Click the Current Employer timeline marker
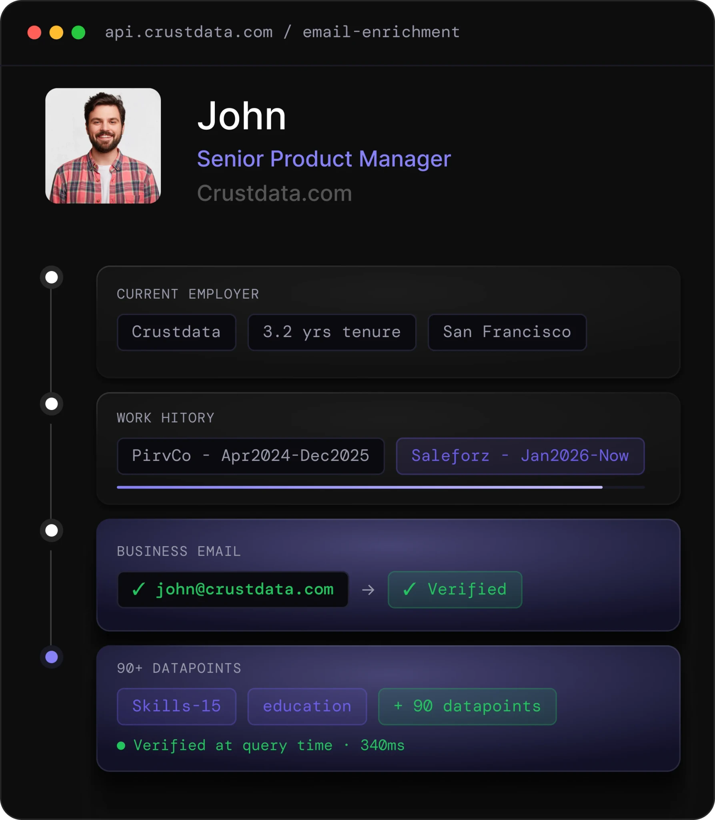Screen dimensions: 715x820 tap(52, 277)
